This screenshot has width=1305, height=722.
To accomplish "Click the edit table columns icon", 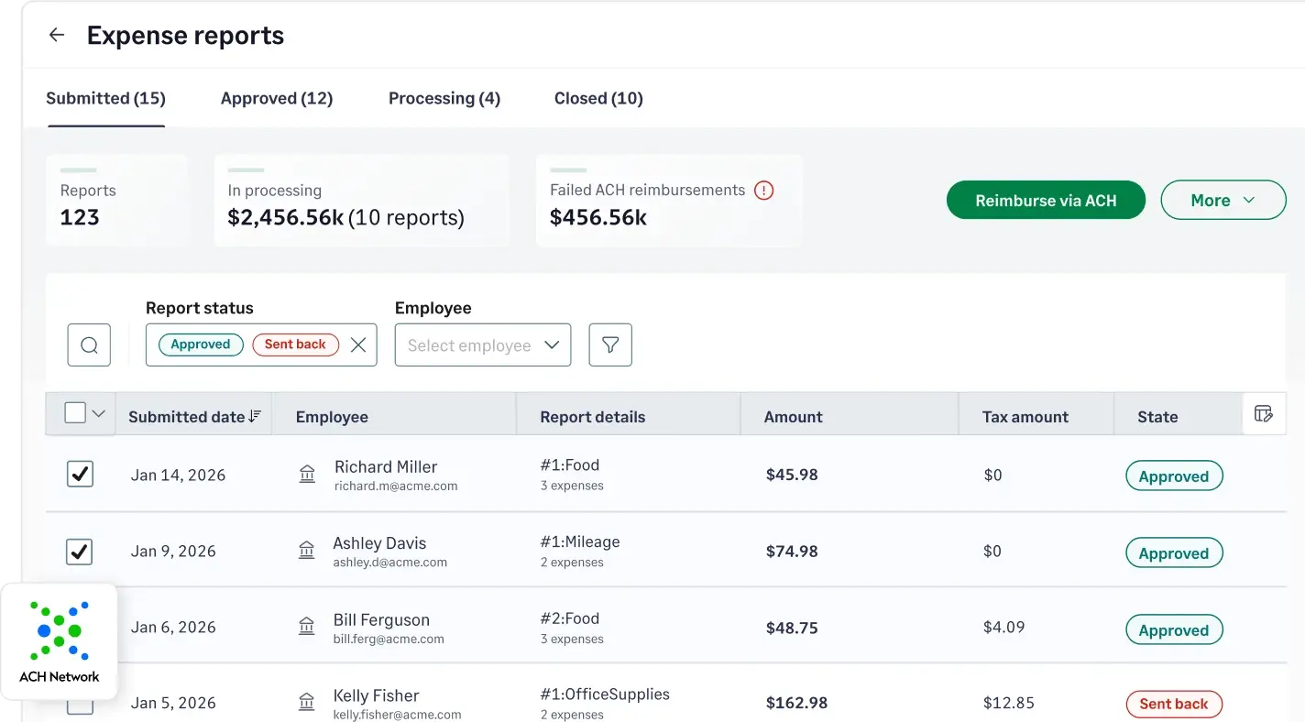I will click(1264, 413).
